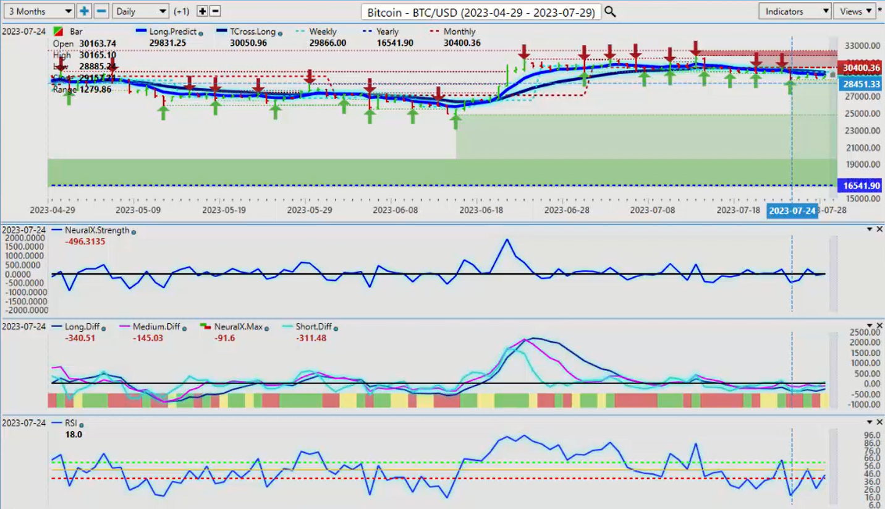Click the 30400.36 red price label on the axis
This screenshot has width=885, height=509.
[860, 67]
